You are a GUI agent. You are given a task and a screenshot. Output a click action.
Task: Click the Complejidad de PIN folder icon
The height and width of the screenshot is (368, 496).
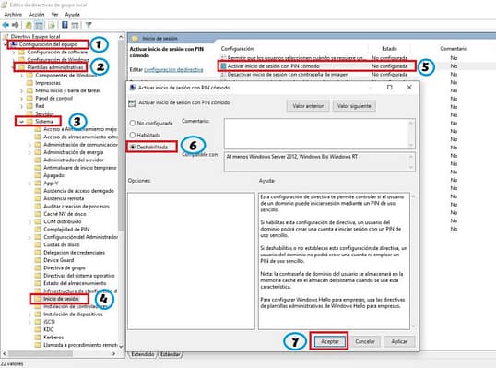click(38, 229)
